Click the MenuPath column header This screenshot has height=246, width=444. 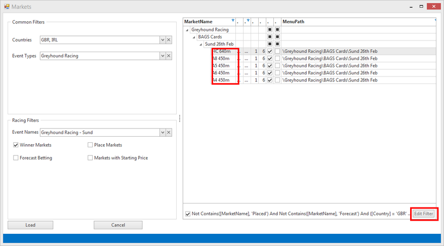click(x=358, y=22)
